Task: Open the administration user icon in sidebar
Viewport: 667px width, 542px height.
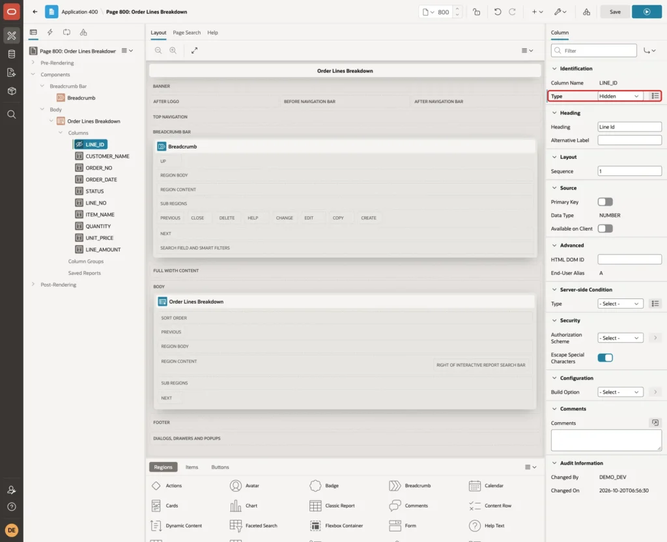Action: (12, 490)
